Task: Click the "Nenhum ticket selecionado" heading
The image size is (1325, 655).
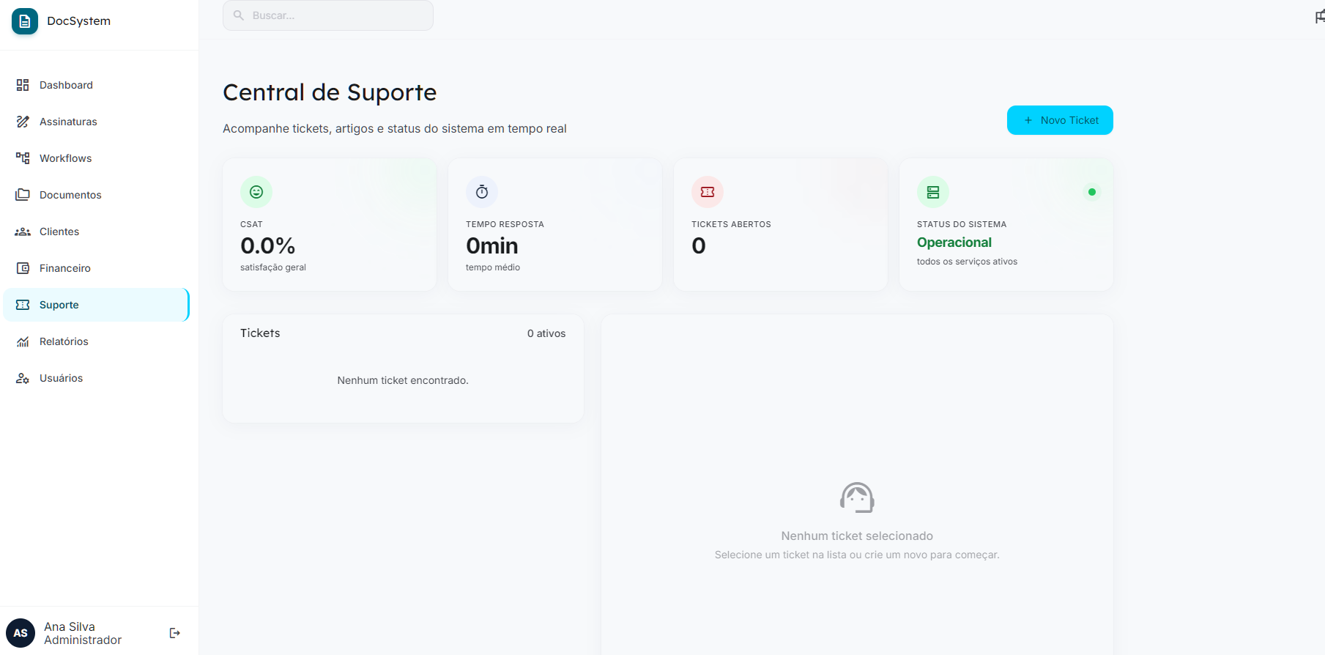Action: (857, 536)
